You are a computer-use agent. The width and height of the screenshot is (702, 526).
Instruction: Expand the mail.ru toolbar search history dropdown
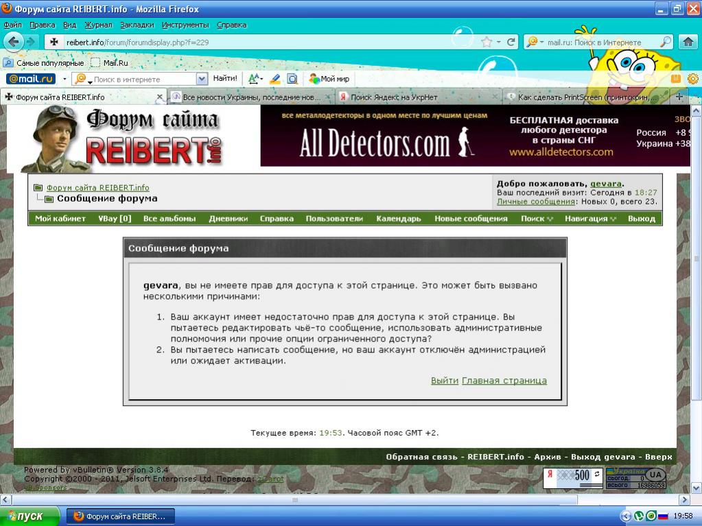(x=202, y=79)
